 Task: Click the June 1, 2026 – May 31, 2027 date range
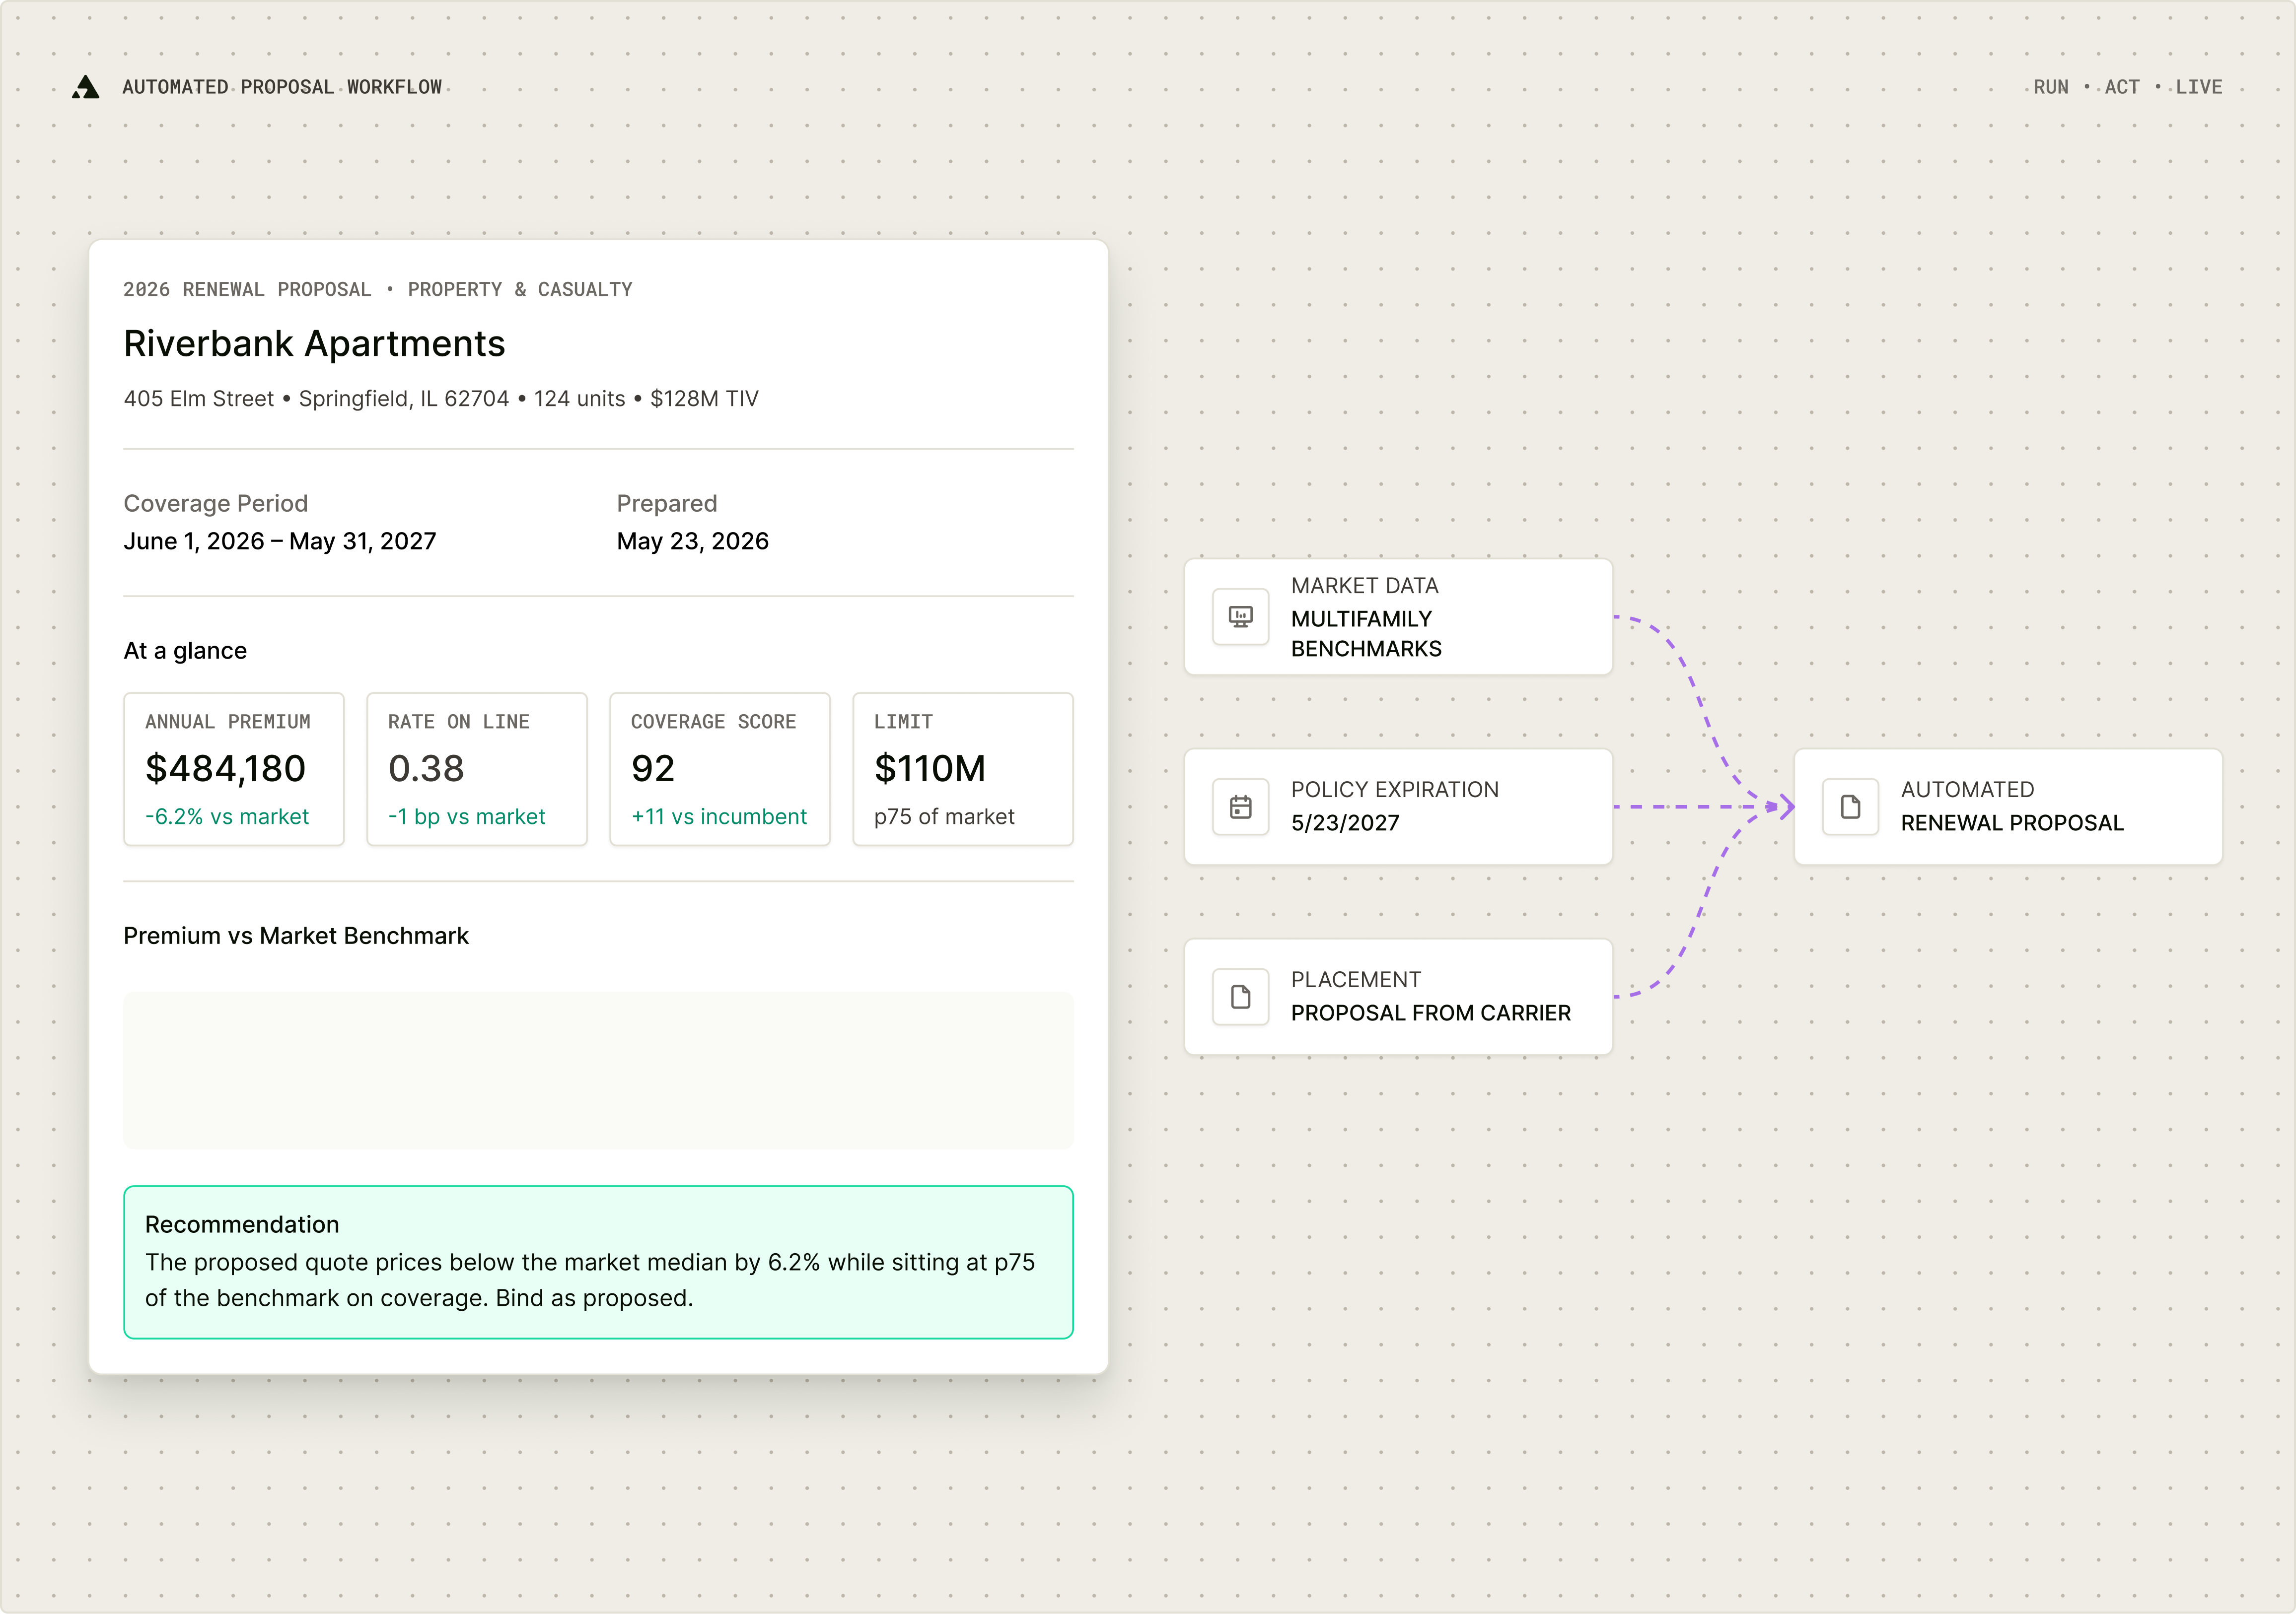[x=280, y=540]
